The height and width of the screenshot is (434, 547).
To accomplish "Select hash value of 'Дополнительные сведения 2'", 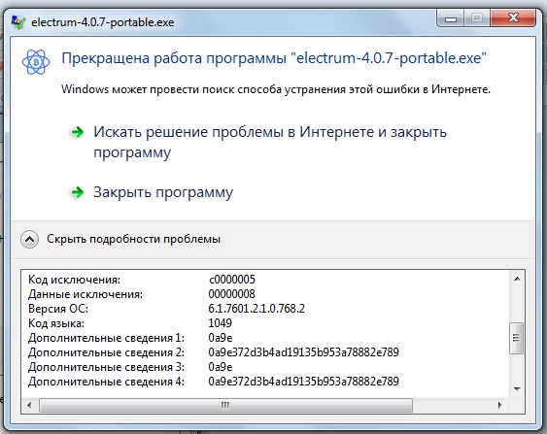I will pos(304,352).
